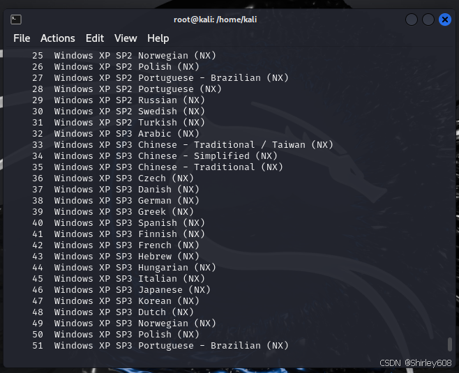The height and width of the screenshot is (373, 459).
Task: Select line 41 Windows XP SP3 Finnish (NX)
Action: [119, 234]
